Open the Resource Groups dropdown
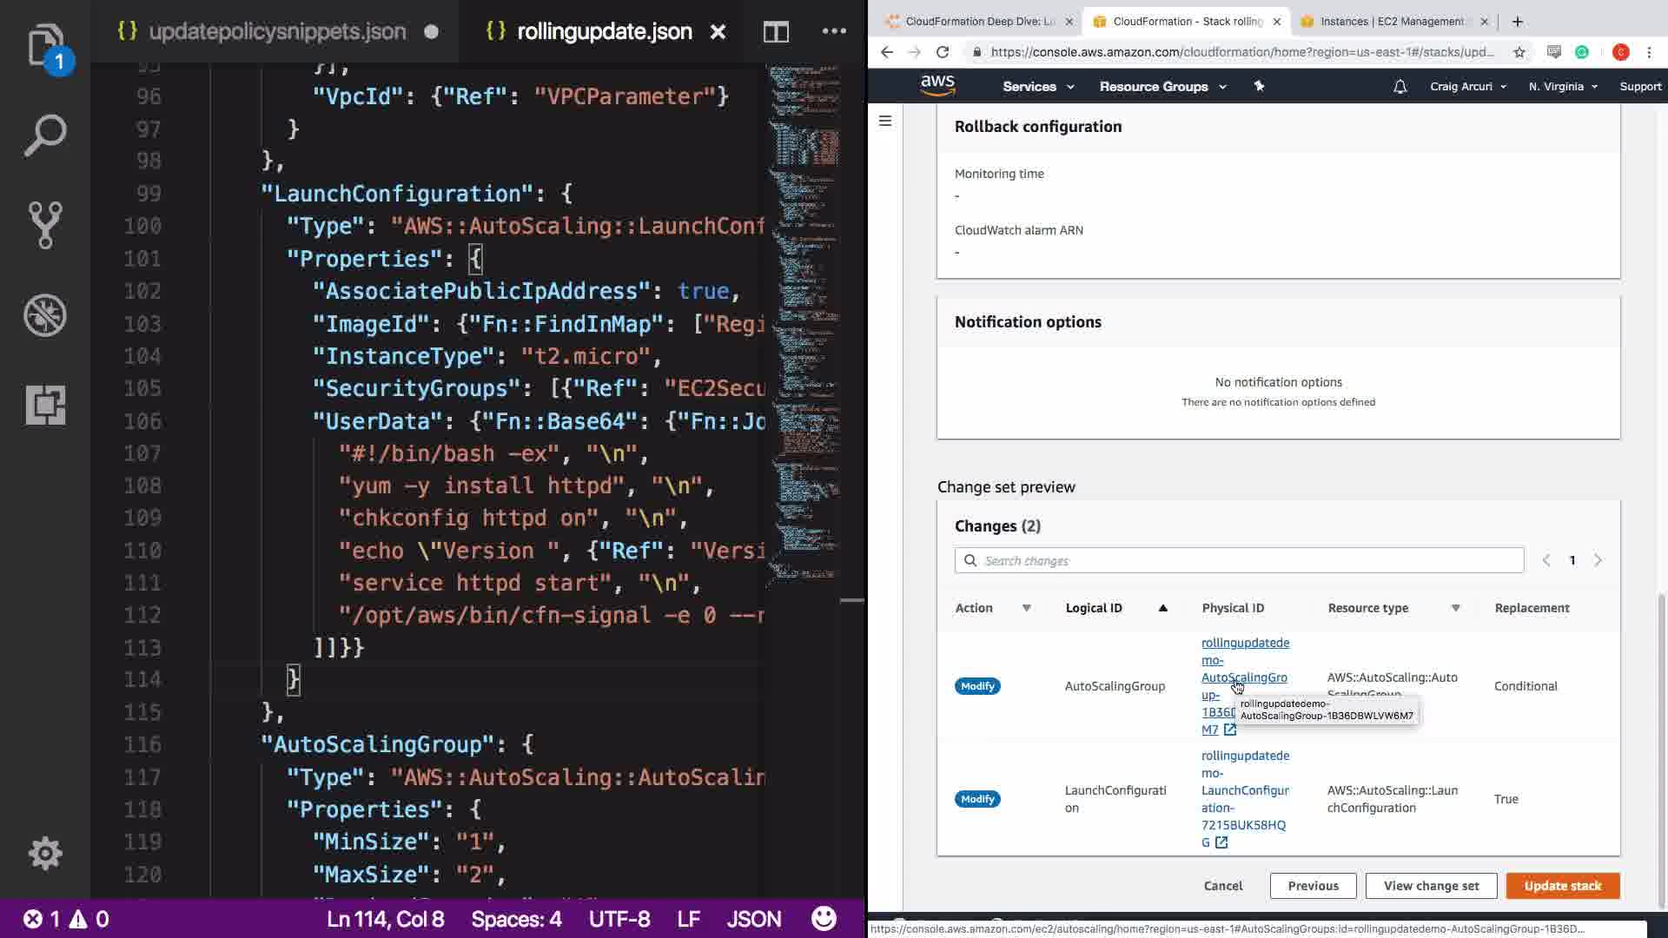 (x=1162, y=87)
